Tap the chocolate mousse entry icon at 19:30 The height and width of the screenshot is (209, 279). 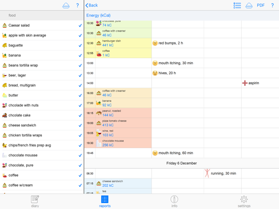click(99, 143)
